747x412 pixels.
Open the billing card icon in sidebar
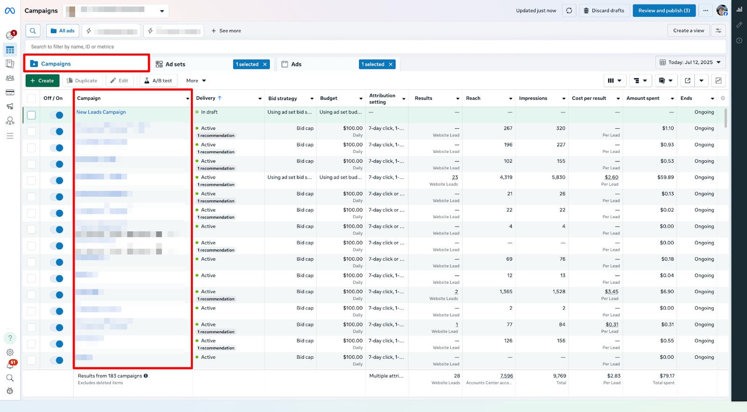[10, 92]
